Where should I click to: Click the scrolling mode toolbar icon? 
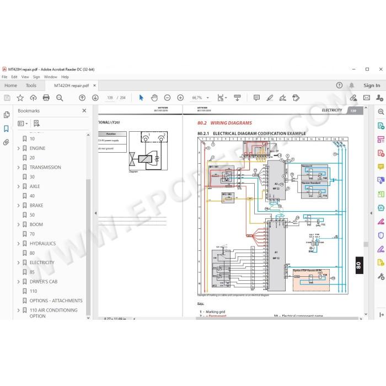(237, 98)
